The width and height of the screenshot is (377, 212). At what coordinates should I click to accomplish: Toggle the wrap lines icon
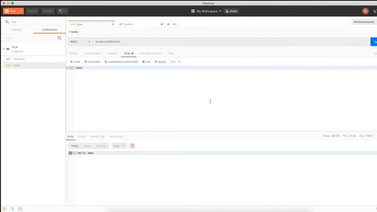132,145
